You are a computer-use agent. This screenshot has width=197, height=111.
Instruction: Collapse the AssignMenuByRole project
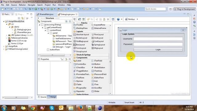[x=4, y=21]
